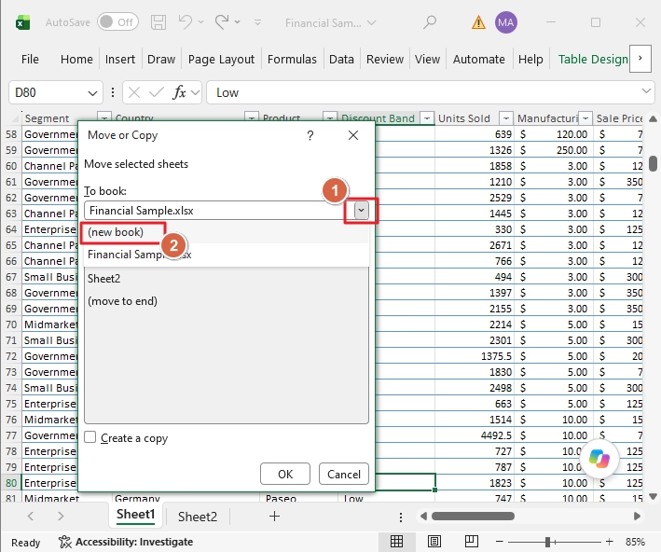Click the Search magnifier icon
Viewport: 661px width, 552px height.
[430, 22]
